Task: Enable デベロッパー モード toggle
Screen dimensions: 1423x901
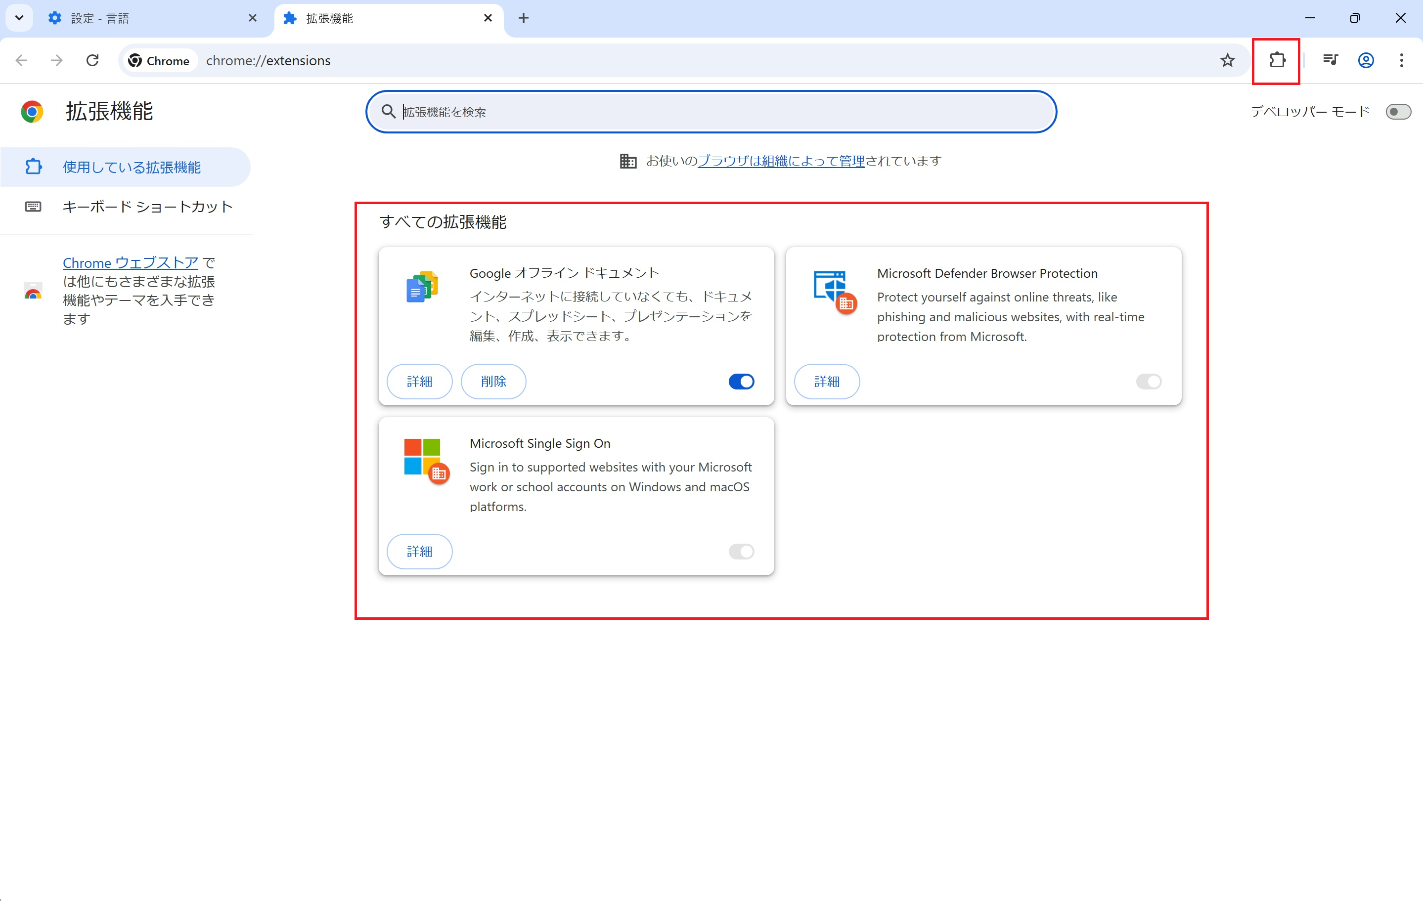Action: pos(1398,112)
